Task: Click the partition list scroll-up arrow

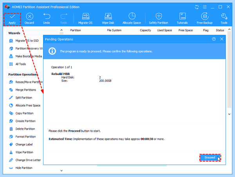Action: tap(229, 29)
